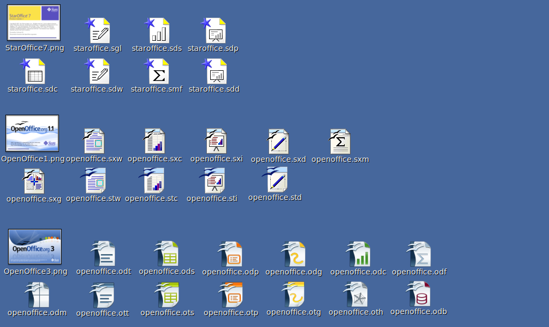Select the staroffice.smf formula file icon

click(157, 71)
